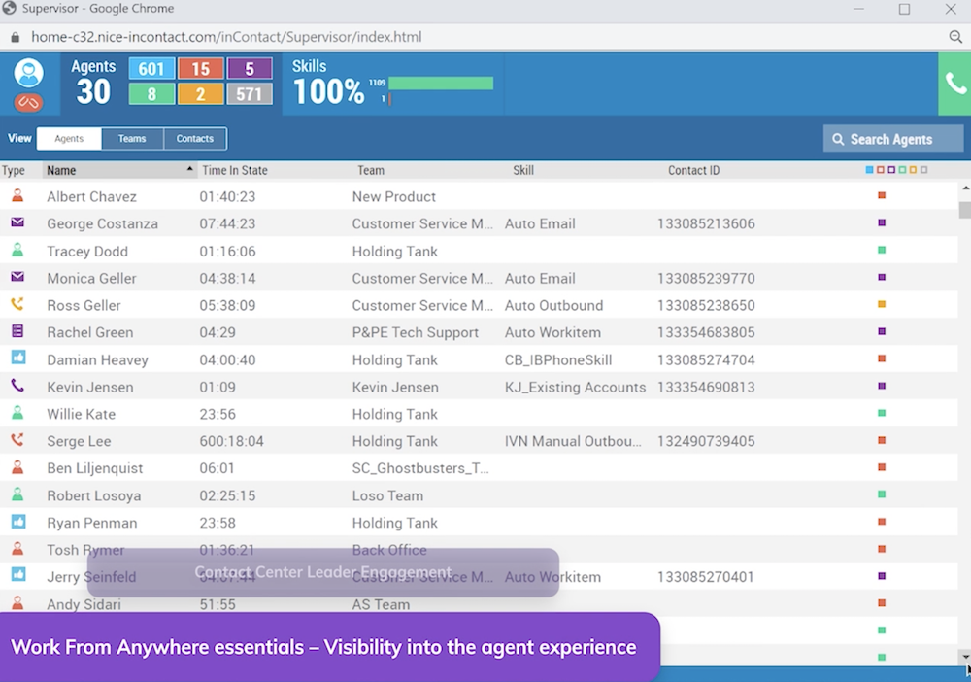Click Ryan Penman's type icon
The height and width of the screenshot is (682, 971).
coord(18,522)
